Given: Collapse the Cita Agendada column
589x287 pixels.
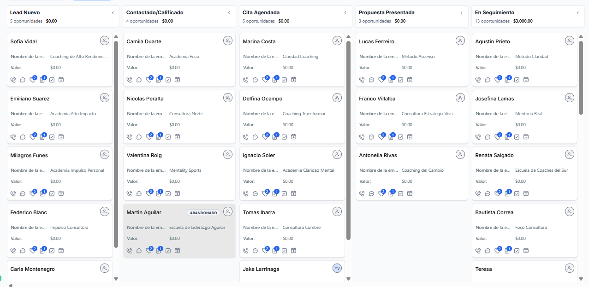Looking at the screenshot, I should 345,13.
